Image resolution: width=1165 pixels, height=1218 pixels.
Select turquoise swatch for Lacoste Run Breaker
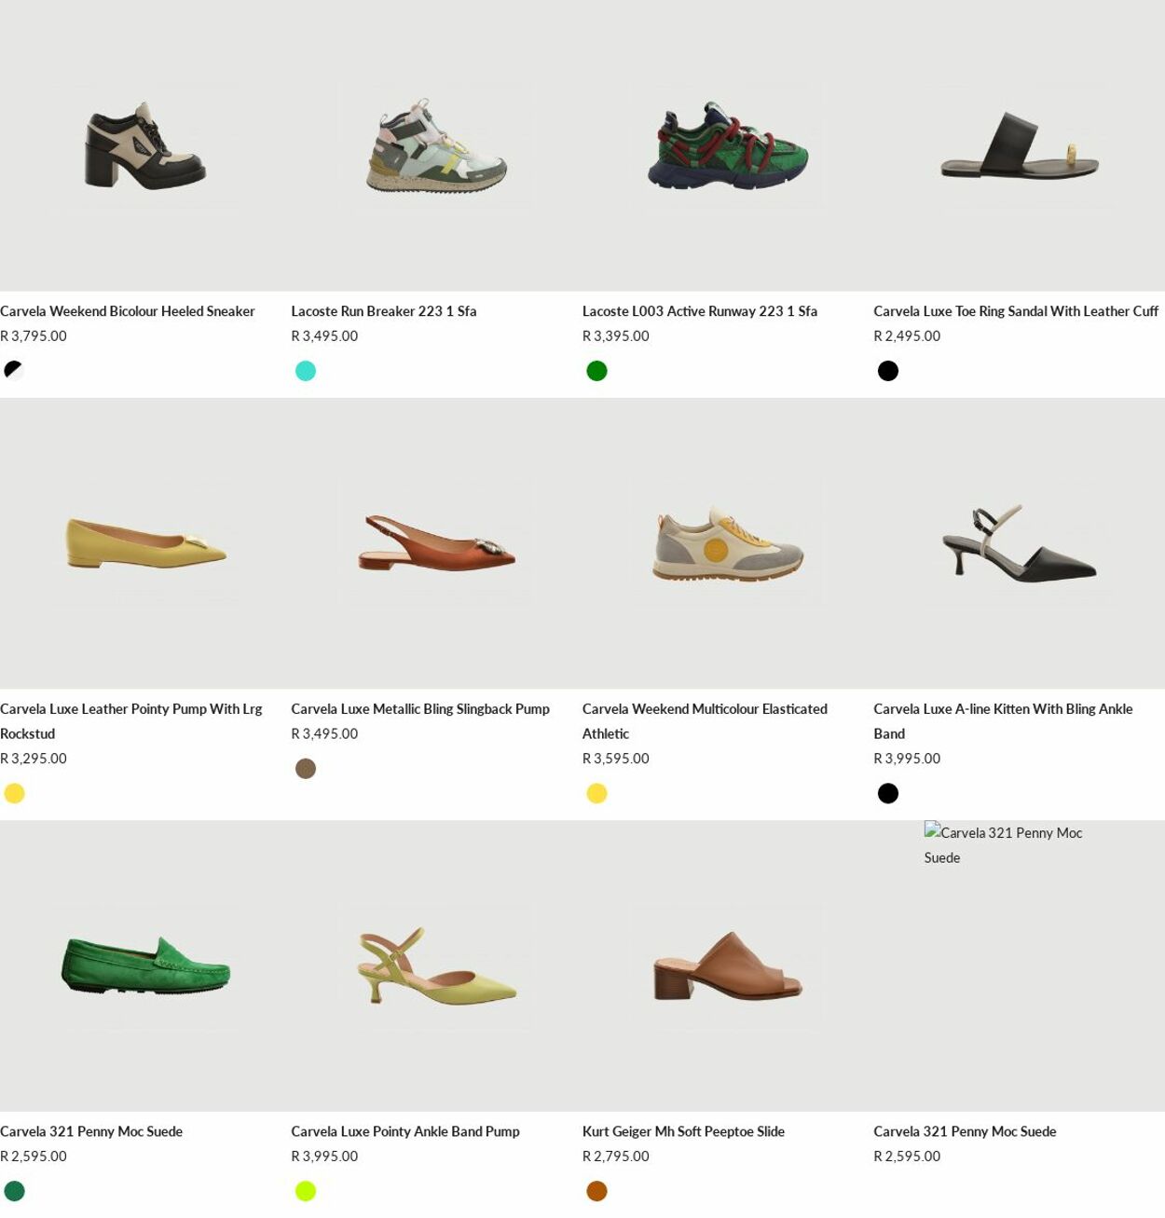point(306,371)
